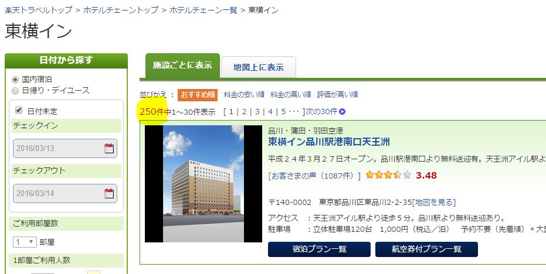Viewport: 546px width, 274px height.
Task: Open the お客さまの声（1087件） reviews link
Action: tap(314, 176)
